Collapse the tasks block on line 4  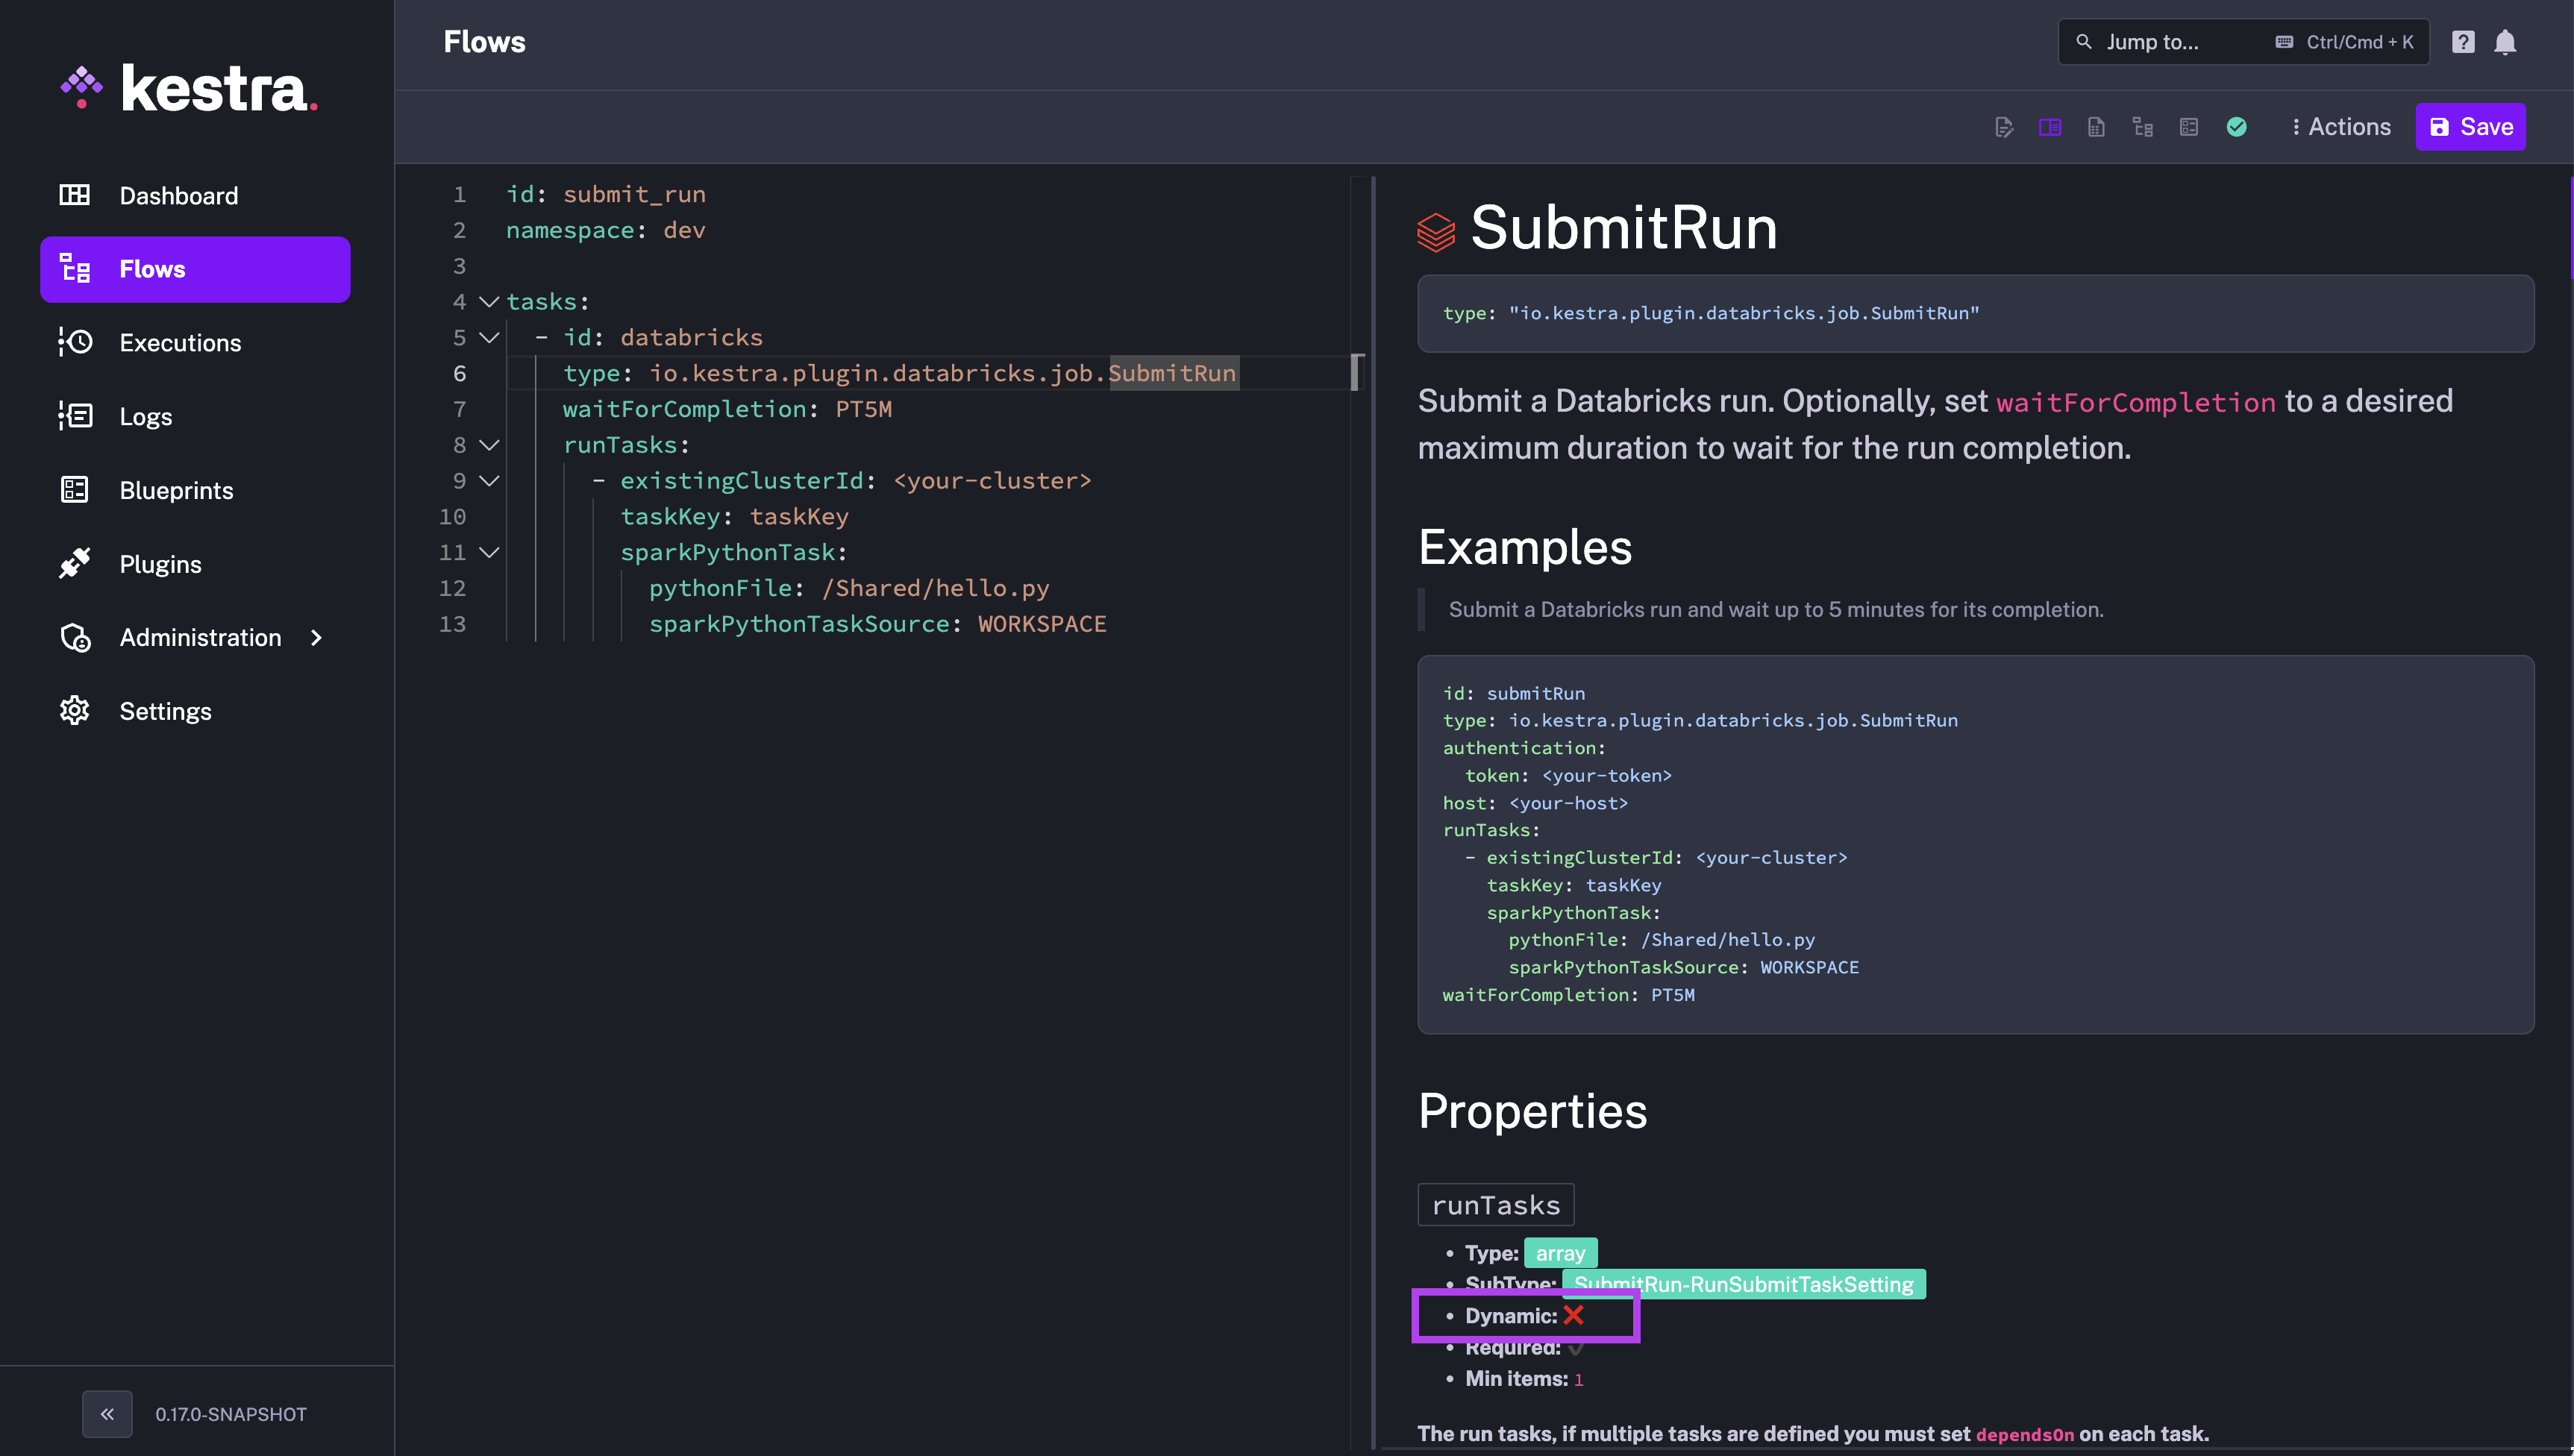[x=487, y=301]
